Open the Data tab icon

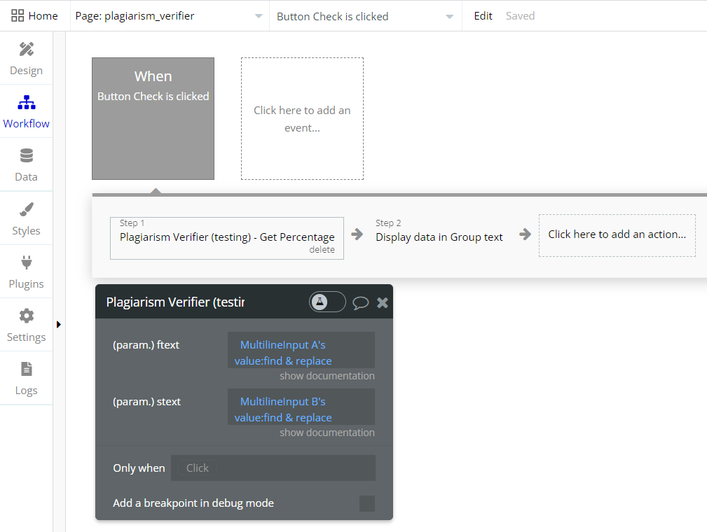click(26, 155)
